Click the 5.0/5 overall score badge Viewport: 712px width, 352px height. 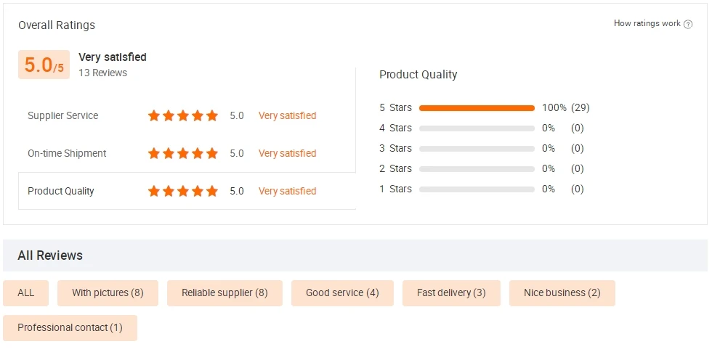point(44,65)
